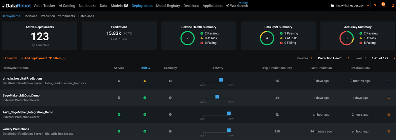Open the user profile icon
This screenshot has height=140, width=396.
click(x=393, y=6)
